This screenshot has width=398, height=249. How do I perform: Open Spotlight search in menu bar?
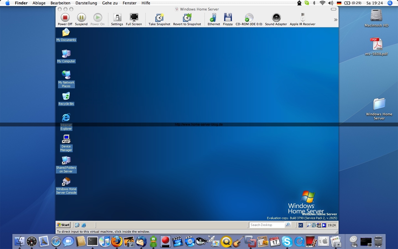390,3
